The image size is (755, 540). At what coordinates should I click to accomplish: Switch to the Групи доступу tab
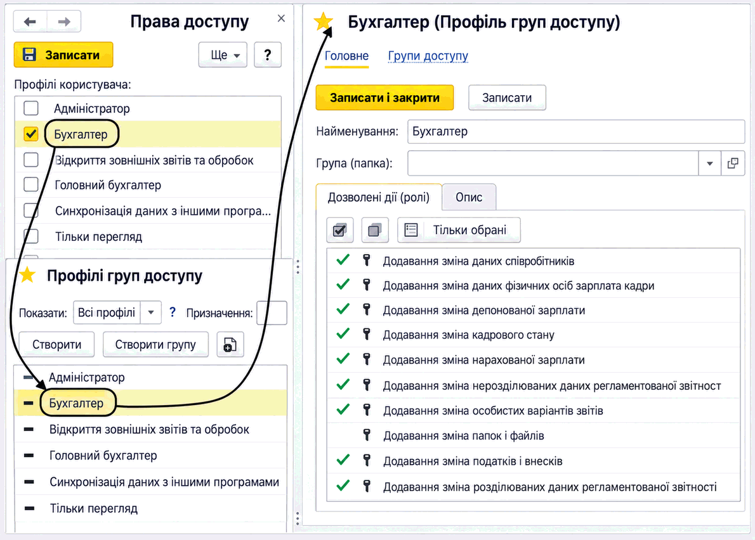(428, 56)
